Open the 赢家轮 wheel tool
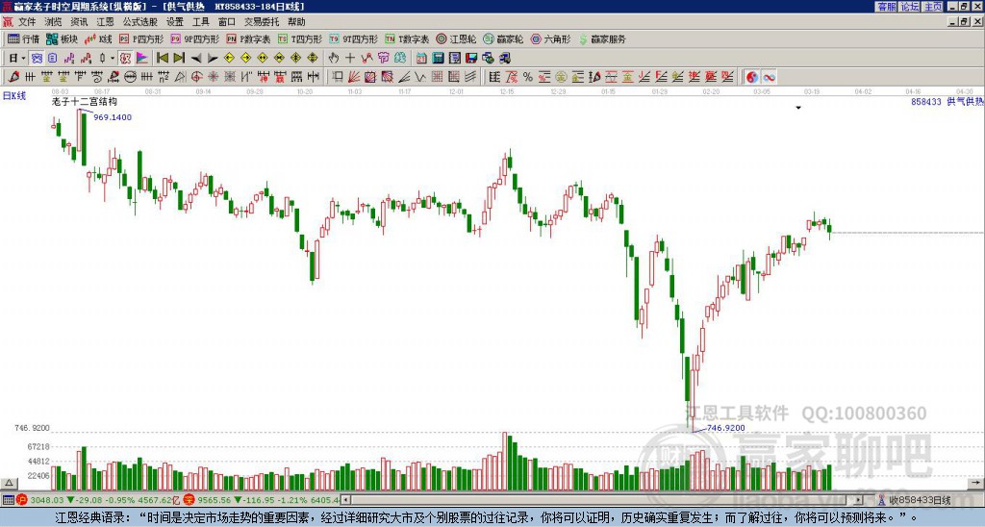The image size is (985, 527). pos(503,38)
